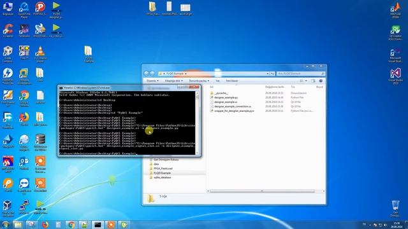Viewport: 408px width, 229px height.
Task: Open the Düzenle dropdown menu in Explorer
Action: pyautogui.click(x=152, y=81)
